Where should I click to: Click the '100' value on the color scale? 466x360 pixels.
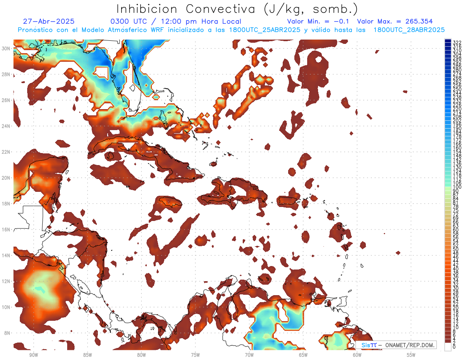(x=457, y=187)
